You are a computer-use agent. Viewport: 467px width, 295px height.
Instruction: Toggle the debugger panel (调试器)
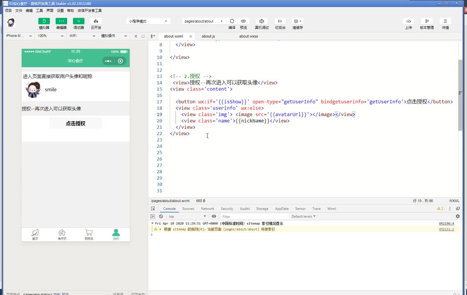coord(78,21)
